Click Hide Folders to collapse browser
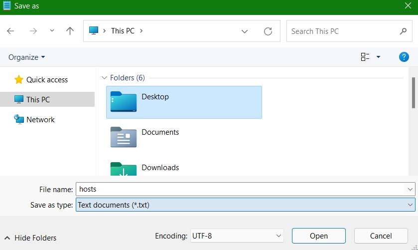Viewport: 418px width, 250px height. pyautogui.click(x=30, y=238)
